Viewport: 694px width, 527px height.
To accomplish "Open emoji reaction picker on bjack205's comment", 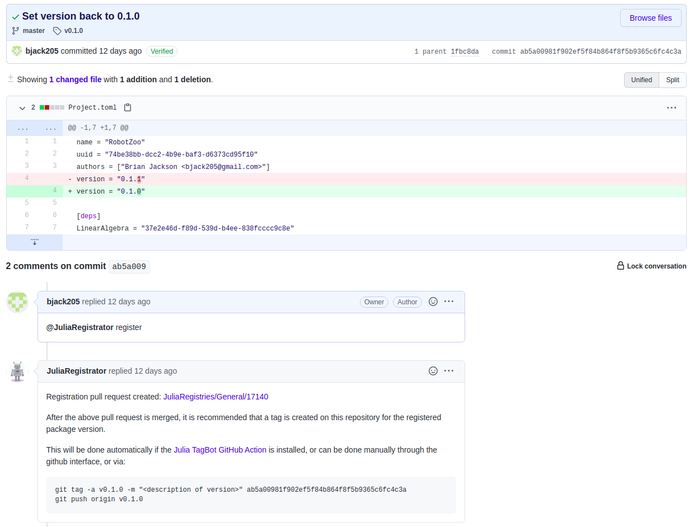I will pos(433,301).
